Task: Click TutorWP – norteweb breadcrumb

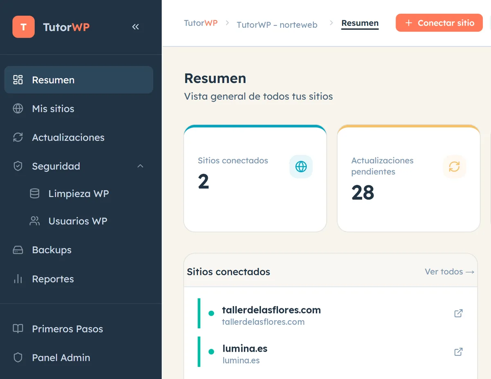Action: coord(277,25)
